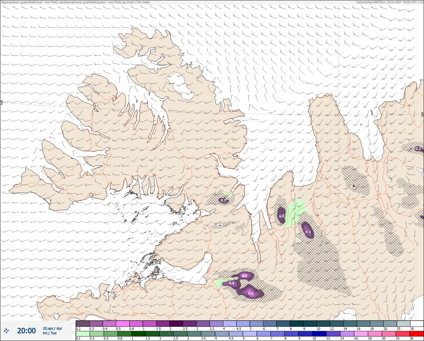
Task: Select the rain scale swatch starting at 2.5
Action: [x=180, y=334]
